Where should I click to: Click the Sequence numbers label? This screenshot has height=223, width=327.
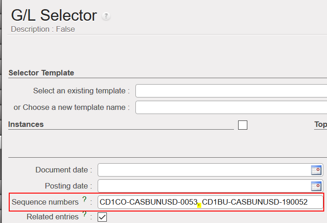click(x=45, y=202)
